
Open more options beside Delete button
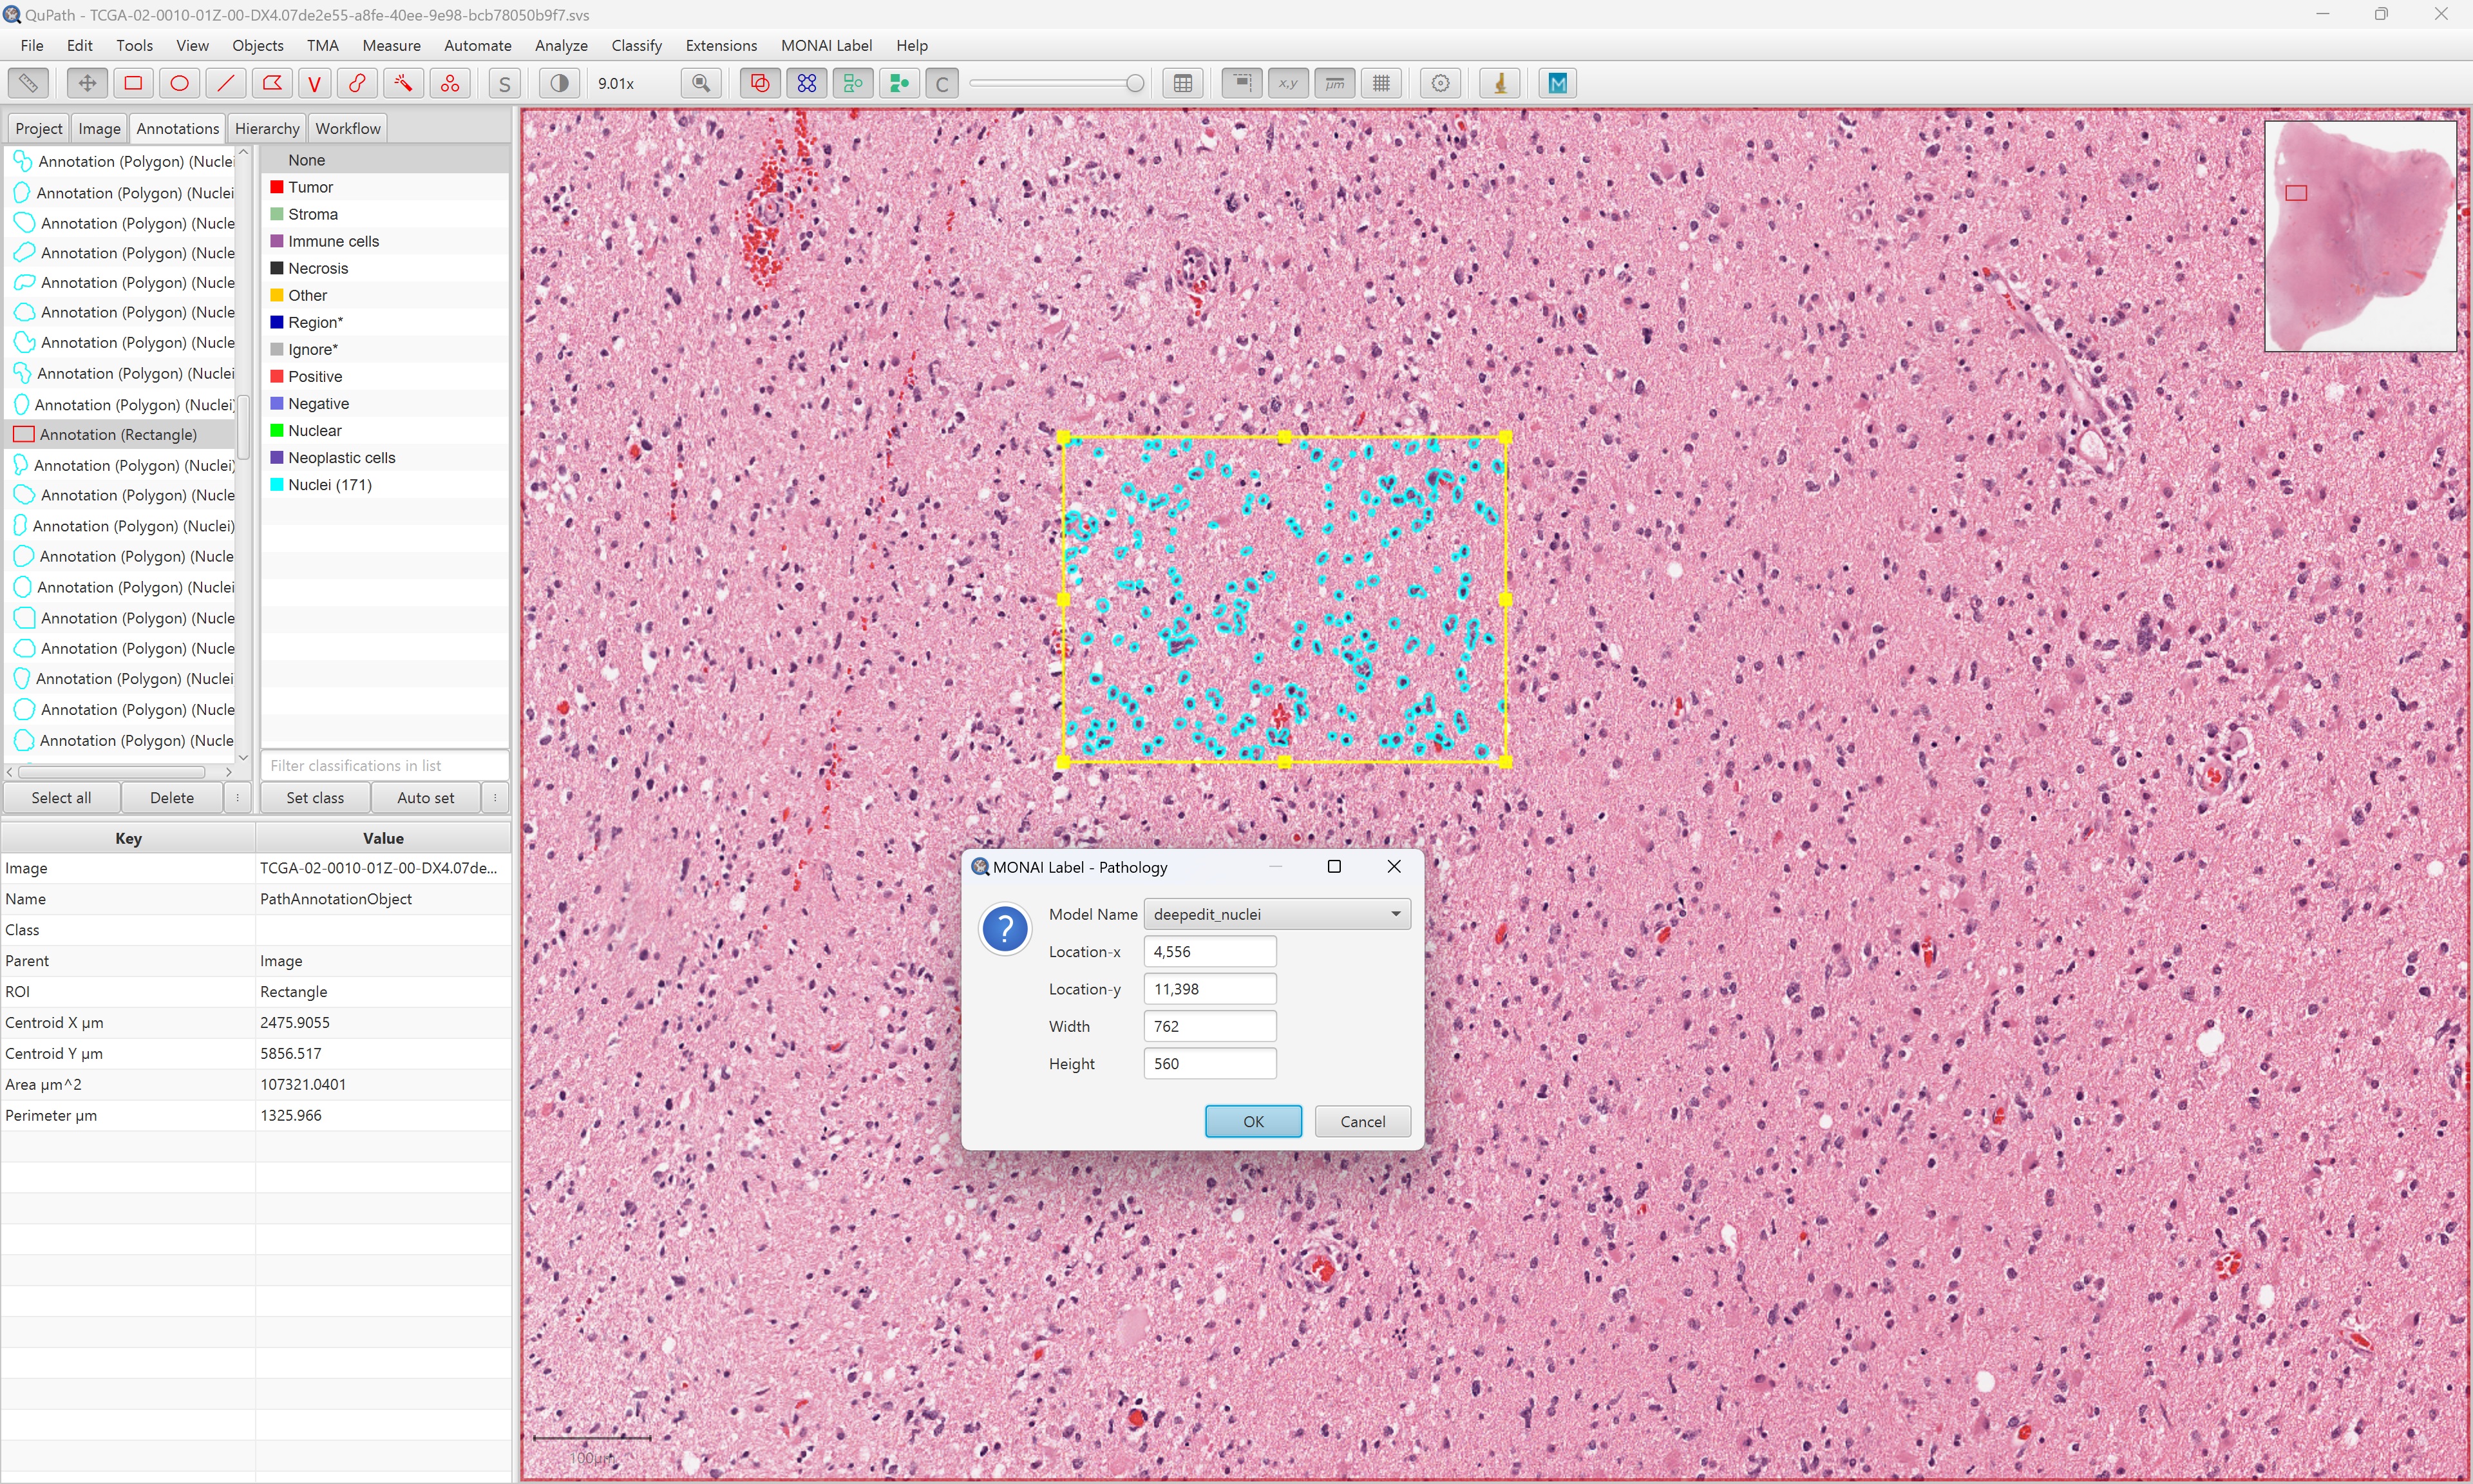[237, 797]
